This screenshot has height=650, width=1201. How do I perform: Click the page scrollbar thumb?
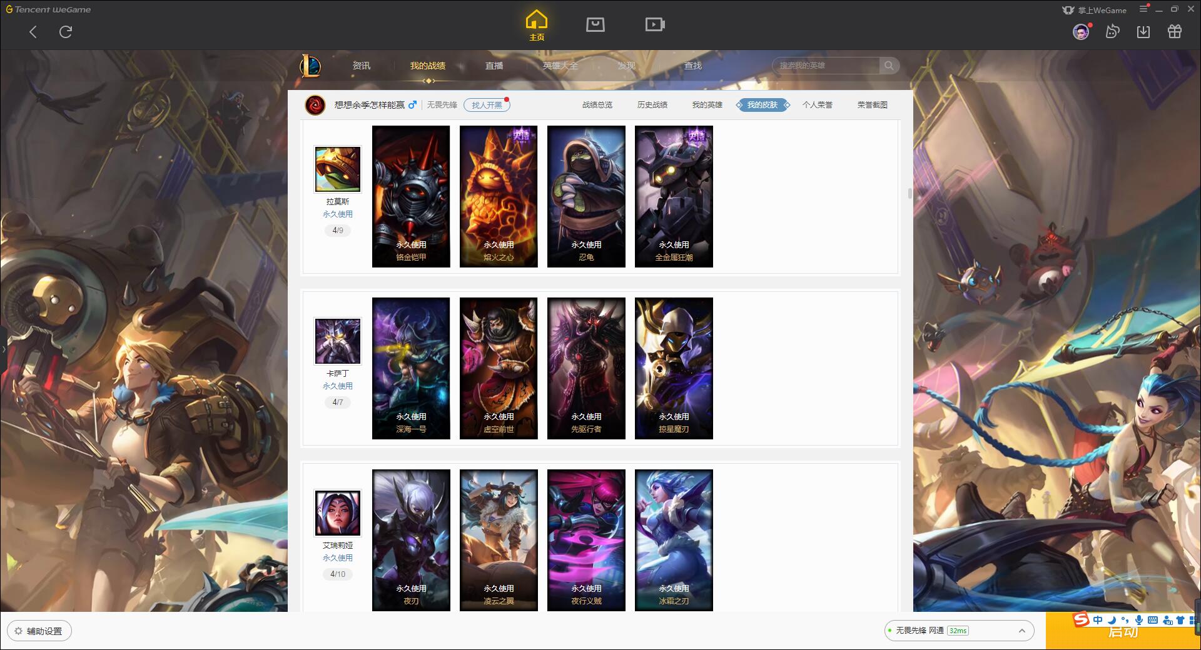[910, 194]
